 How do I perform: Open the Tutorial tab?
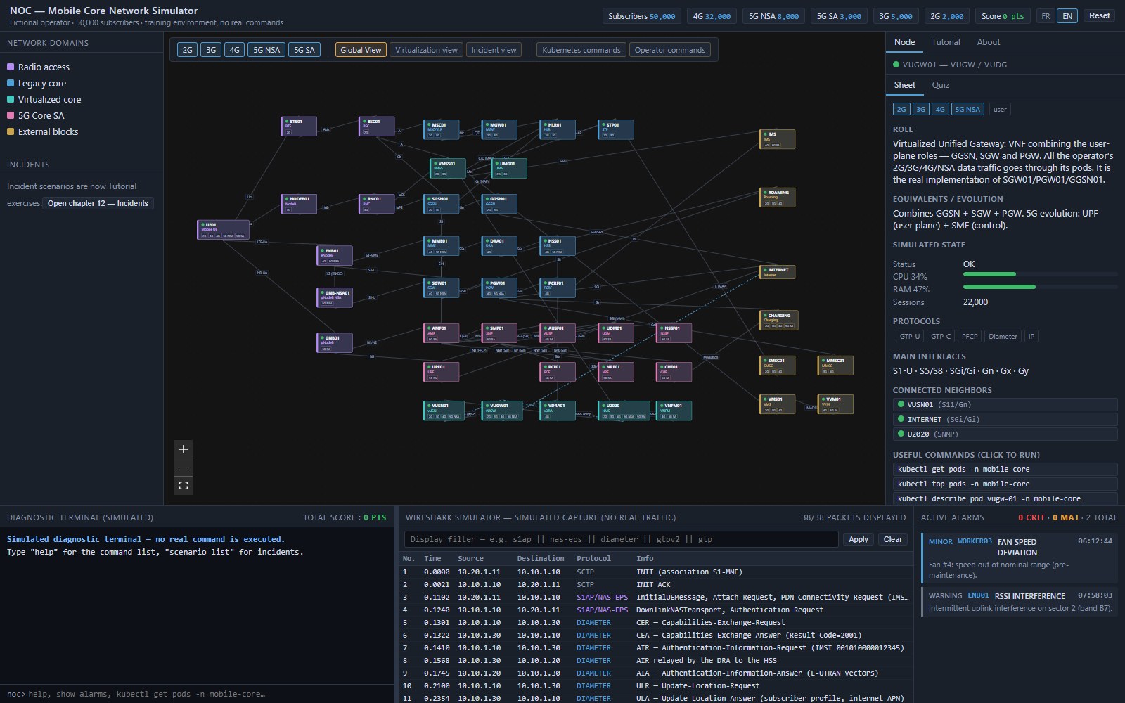coord(946,42)
